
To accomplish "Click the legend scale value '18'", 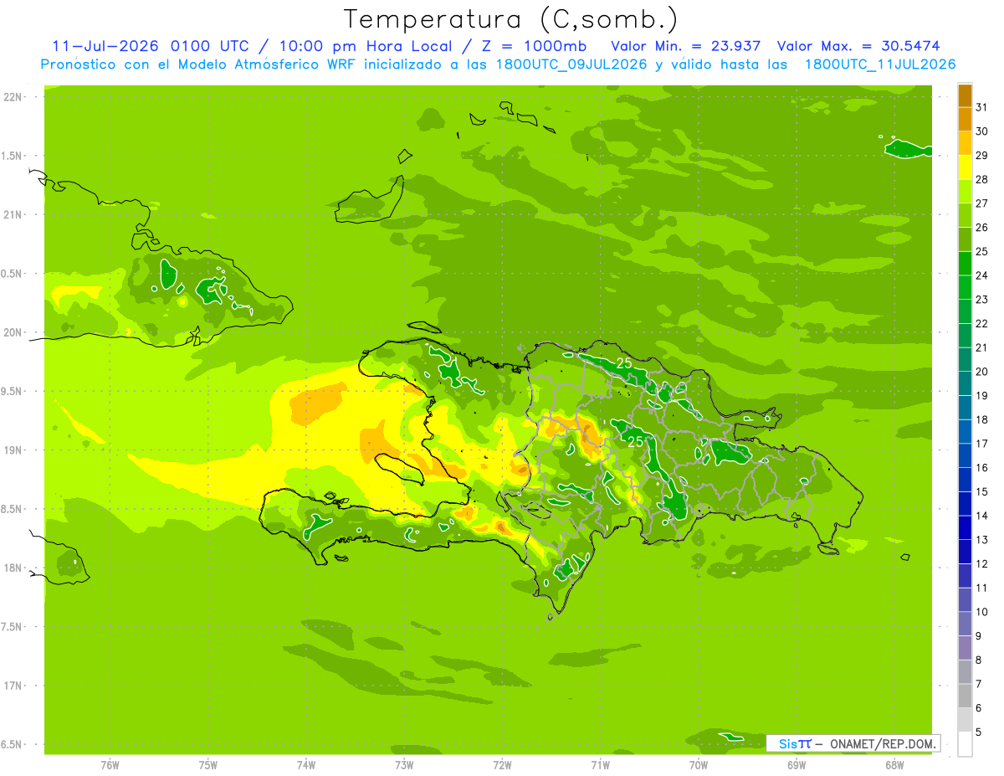I will coord(982,419).
